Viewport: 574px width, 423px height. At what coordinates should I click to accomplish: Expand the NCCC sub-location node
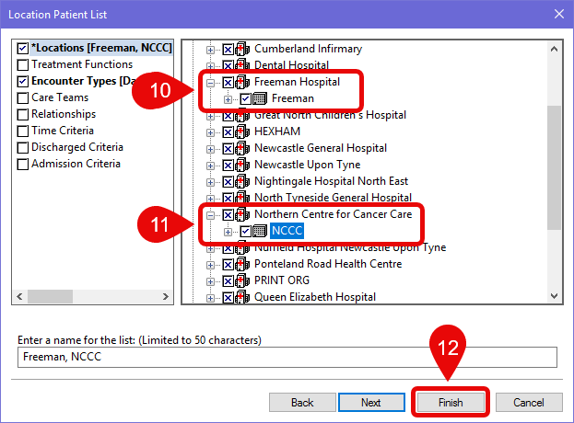pos(228,232)
